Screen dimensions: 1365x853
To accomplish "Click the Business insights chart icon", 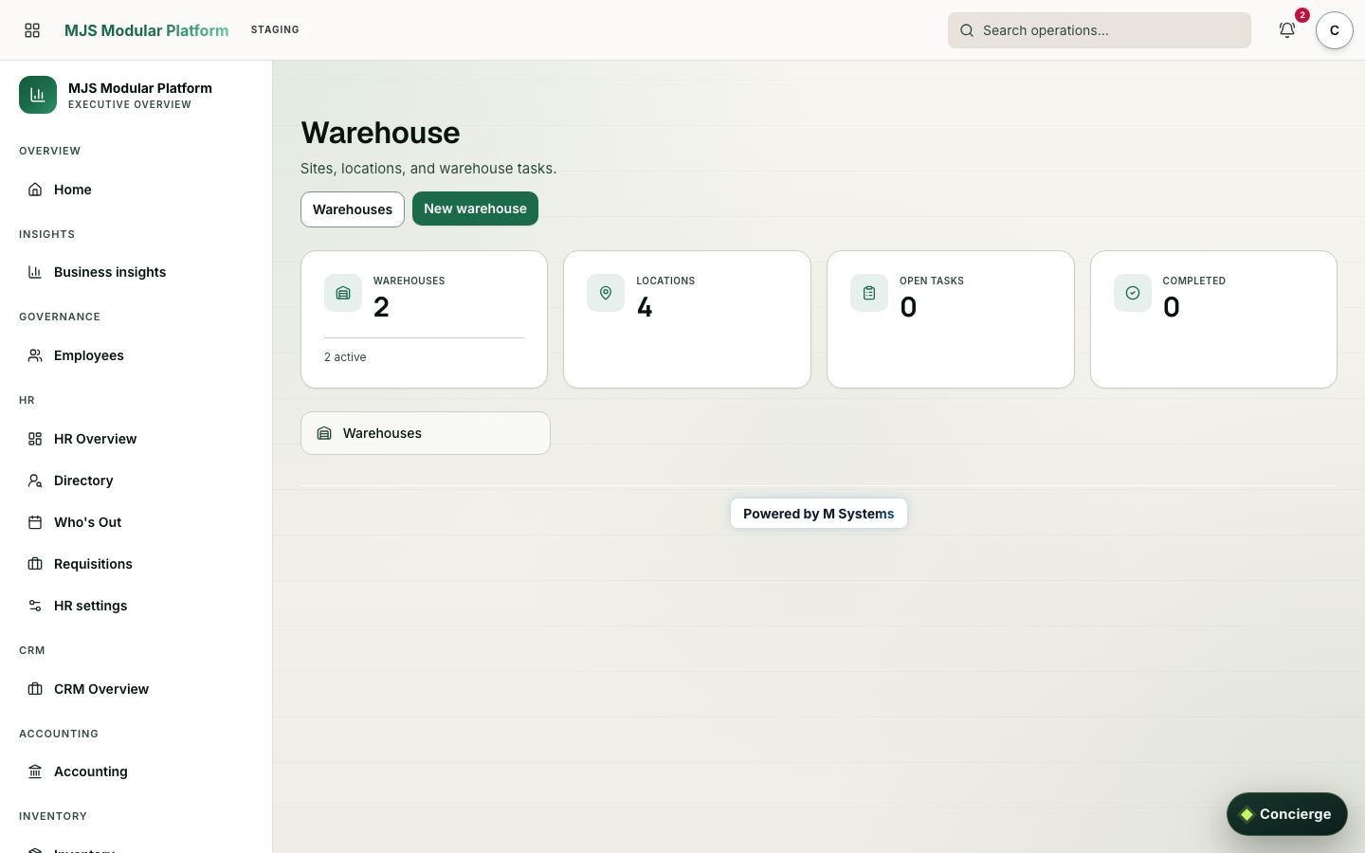I will [35, 272].
